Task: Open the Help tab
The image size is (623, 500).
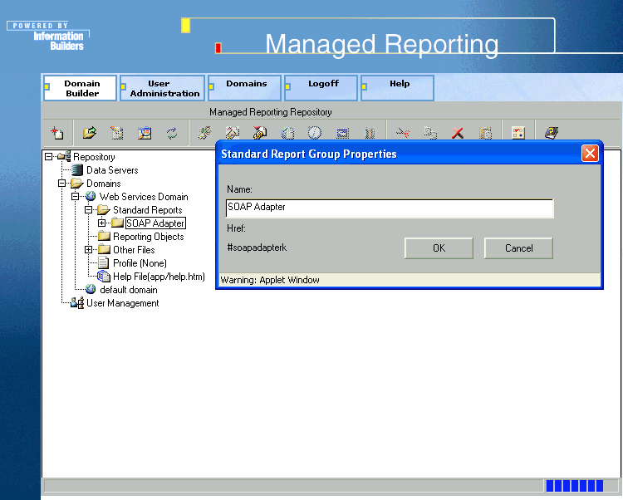Action: click(x=397, y=88)
